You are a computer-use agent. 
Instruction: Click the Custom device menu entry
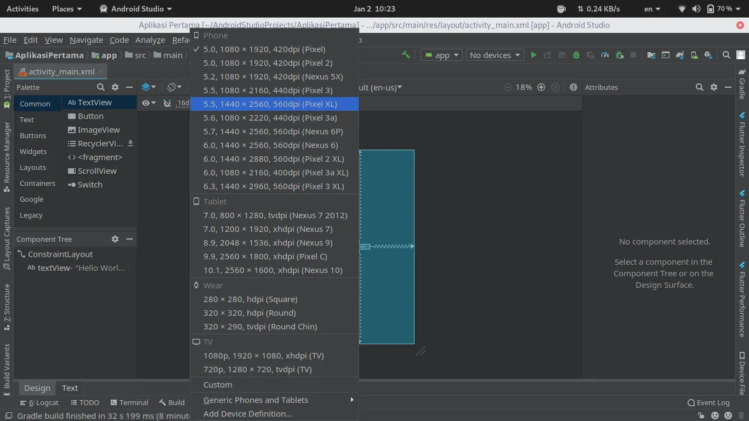tap(274, 384)
